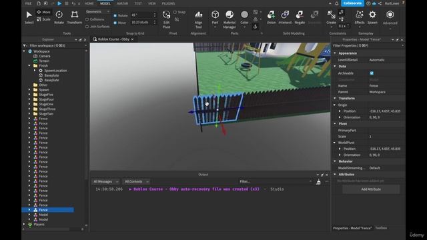Disable the Rotate snap checkbox
Screen dimensions: 427x240
(115, 15)
